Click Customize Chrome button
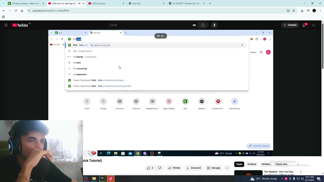 (x=259, y=146)
